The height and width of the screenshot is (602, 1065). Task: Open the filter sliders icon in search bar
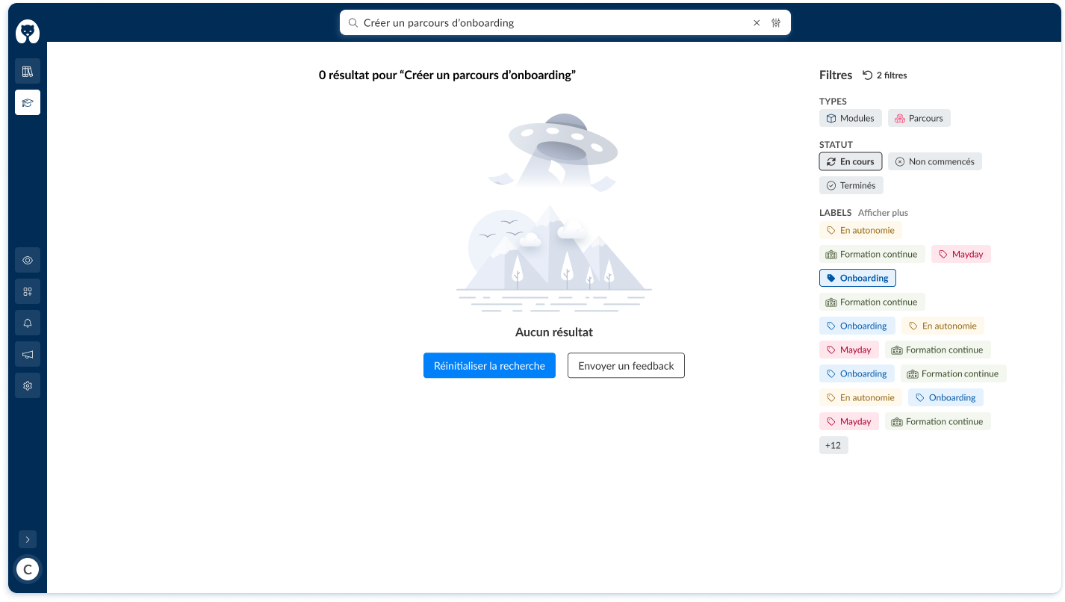776,22
